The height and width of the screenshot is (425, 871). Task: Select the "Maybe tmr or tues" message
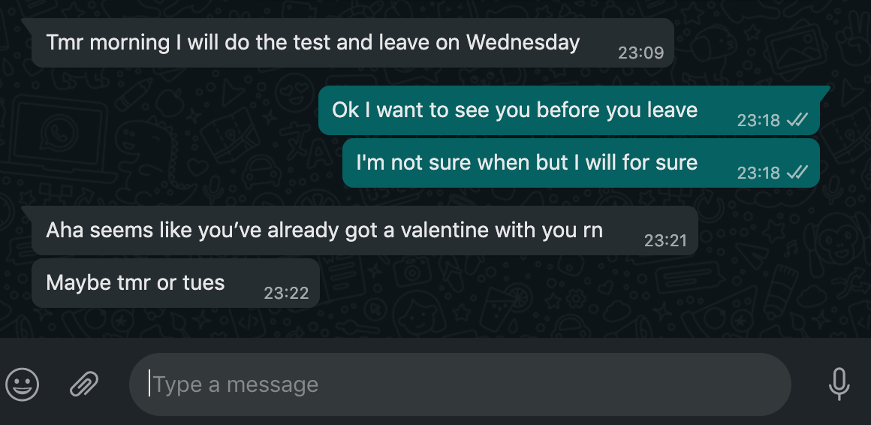point(176,283)
